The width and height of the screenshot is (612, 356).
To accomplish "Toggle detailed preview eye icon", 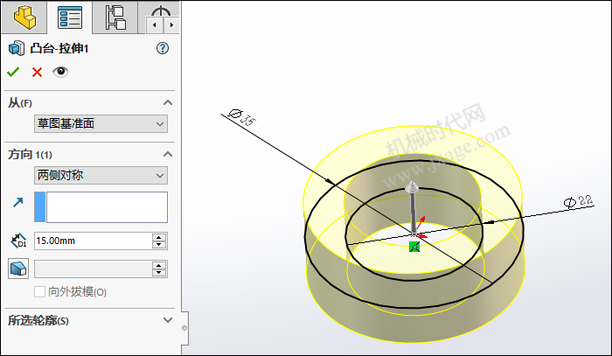I will (x=60, y=72).
